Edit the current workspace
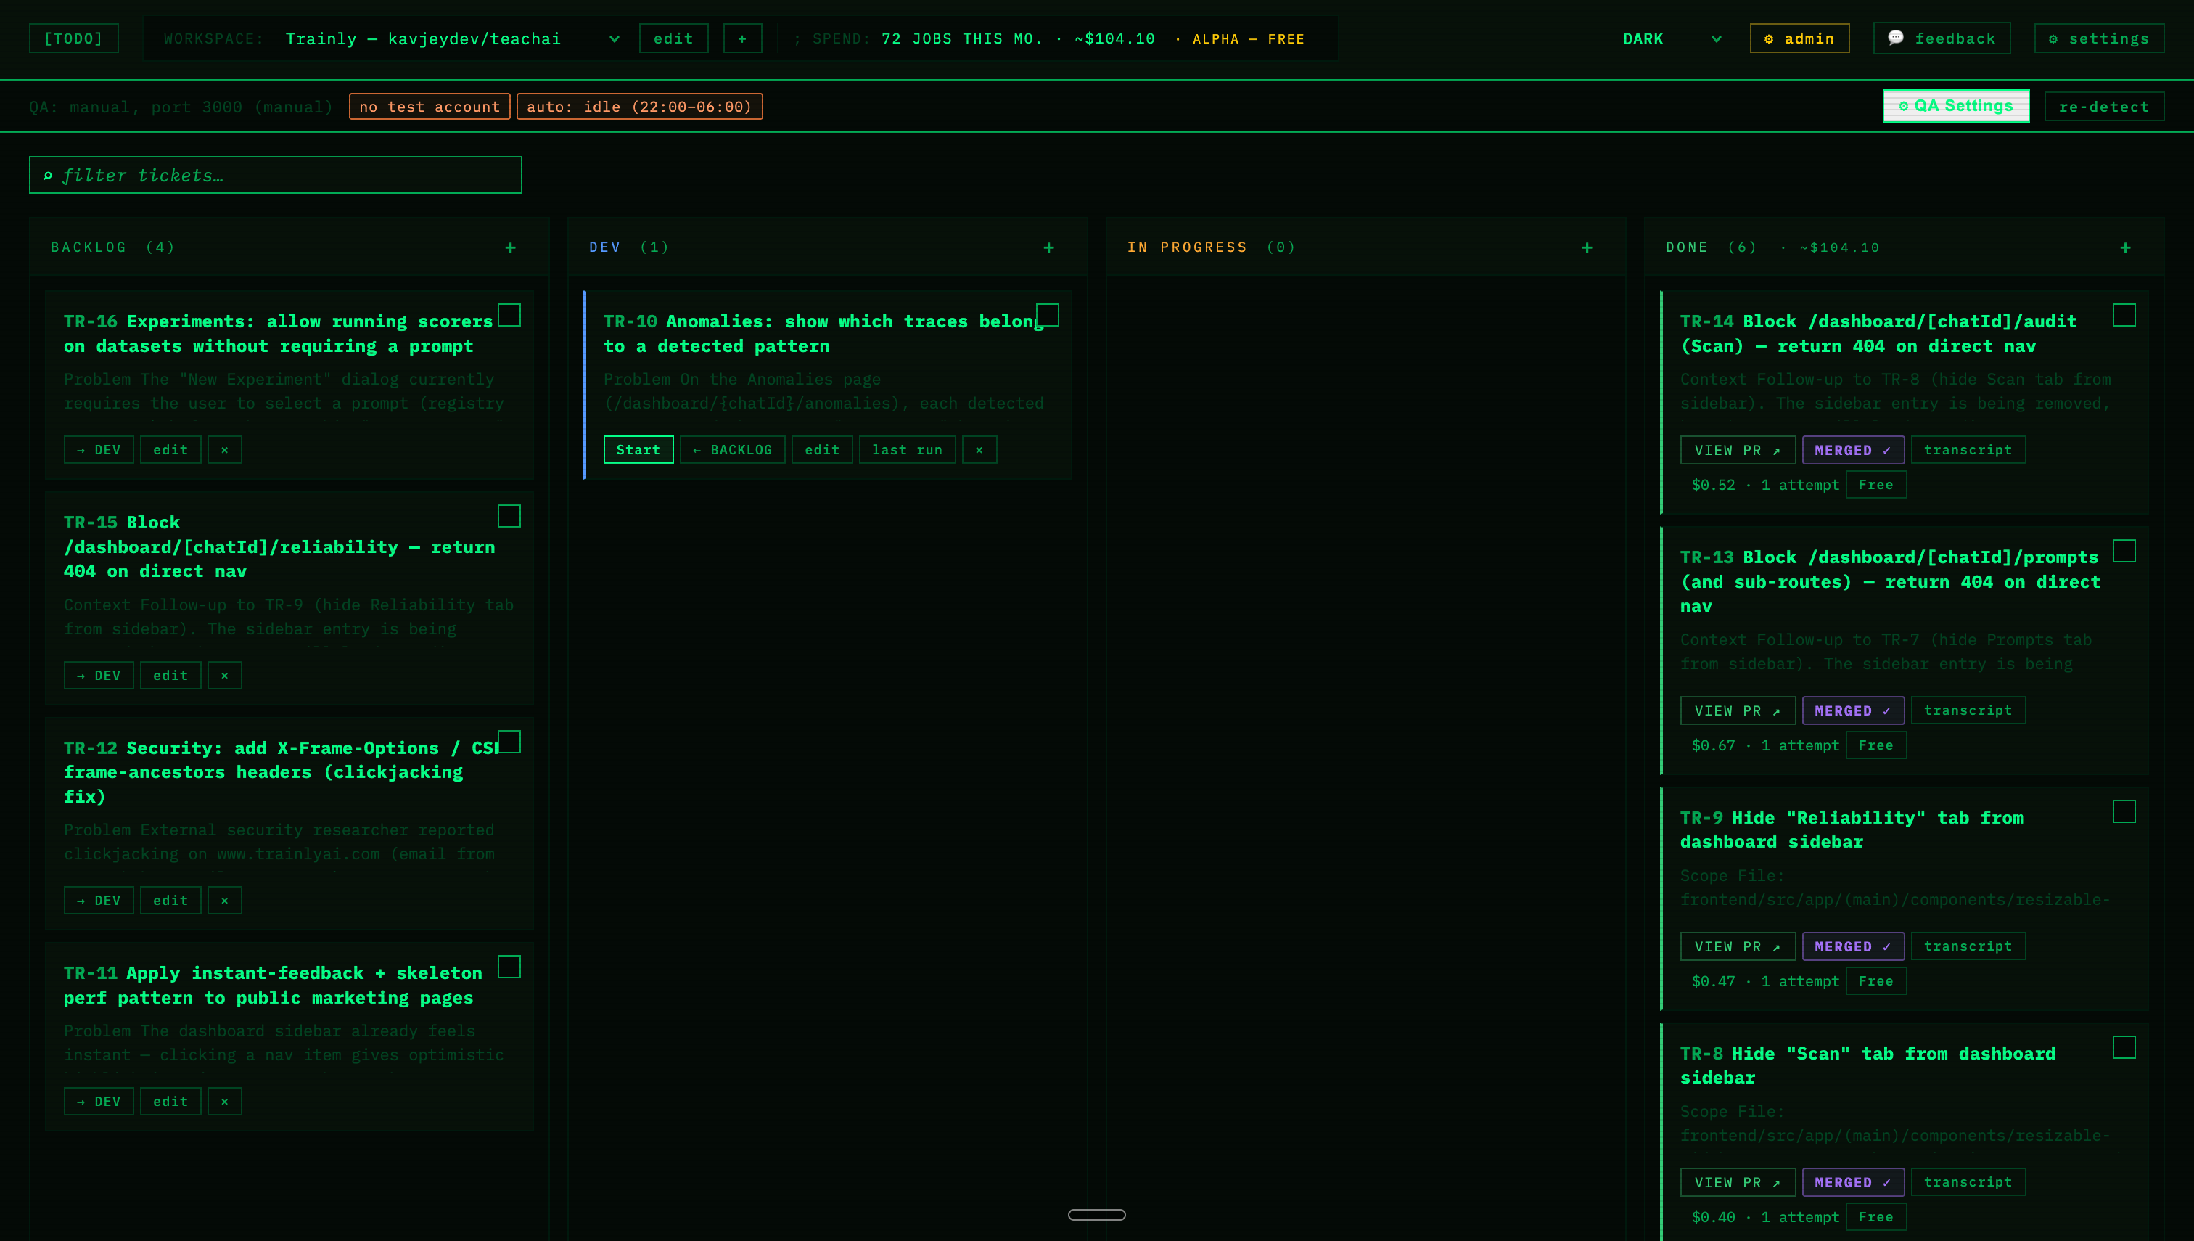Viewport: 2194px width, 1241px height. click(x=674, y=38)
